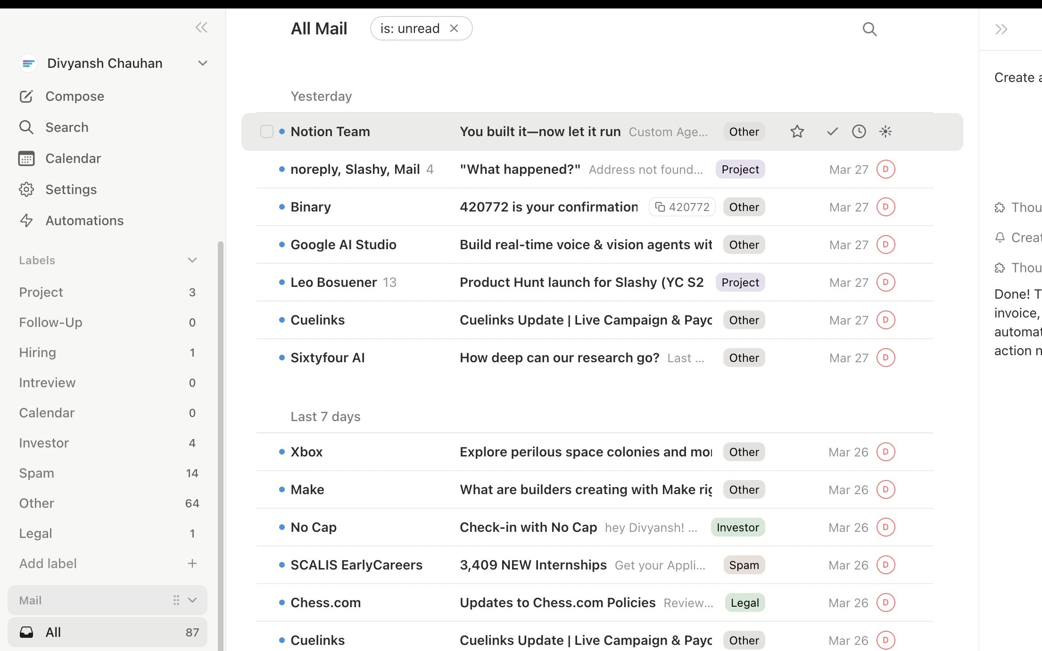Open the Calendar from the sidebar

(x=73, y=158)
